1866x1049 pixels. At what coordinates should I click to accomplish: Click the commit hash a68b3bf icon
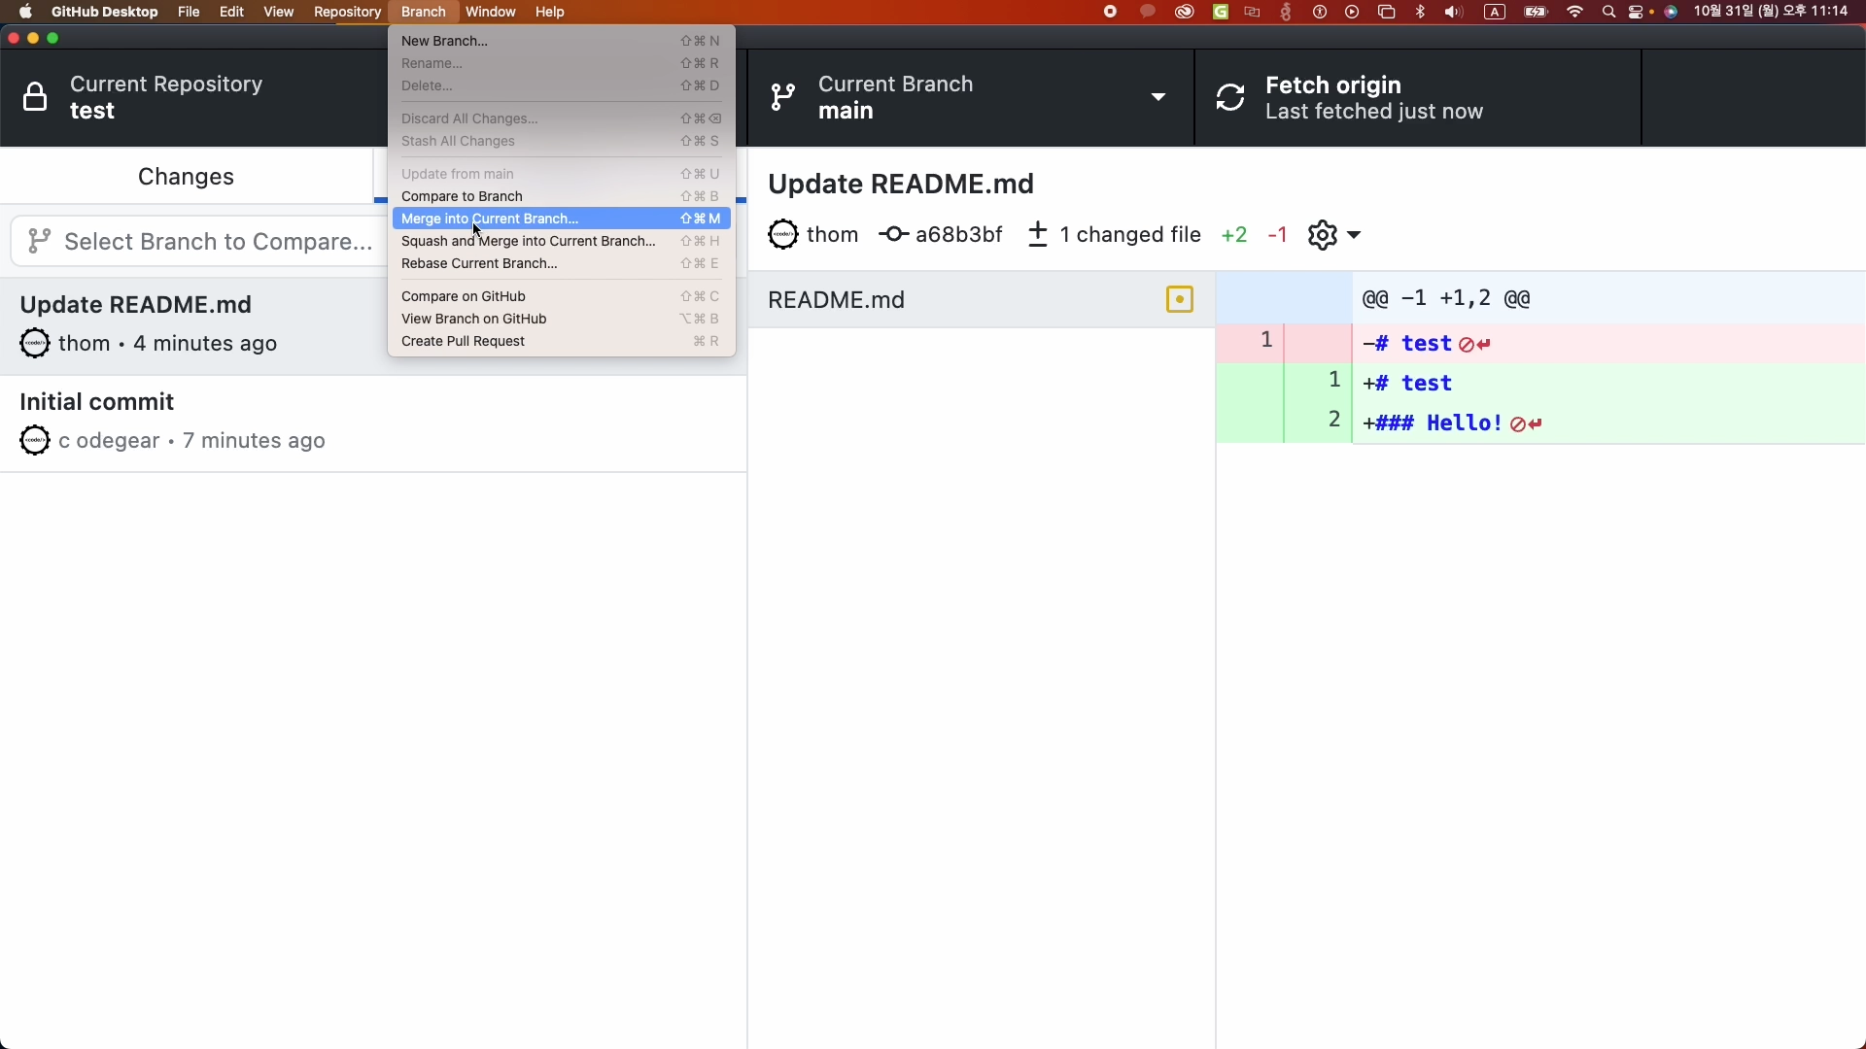[x=893, y=235]
